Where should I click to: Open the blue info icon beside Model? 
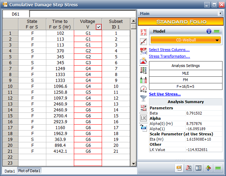point(209,31)
